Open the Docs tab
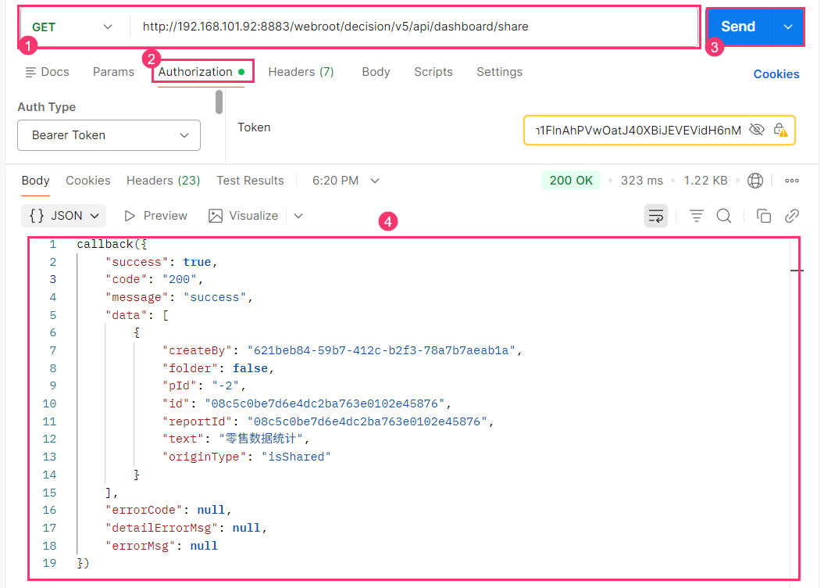 [x=48, y=72]
